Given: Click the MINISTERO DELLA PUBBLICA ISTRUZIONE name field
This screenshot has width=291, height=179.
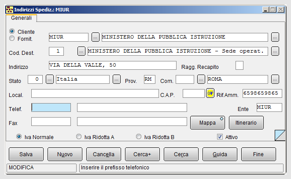Looking at the screenshot, I should coord(185,37).
